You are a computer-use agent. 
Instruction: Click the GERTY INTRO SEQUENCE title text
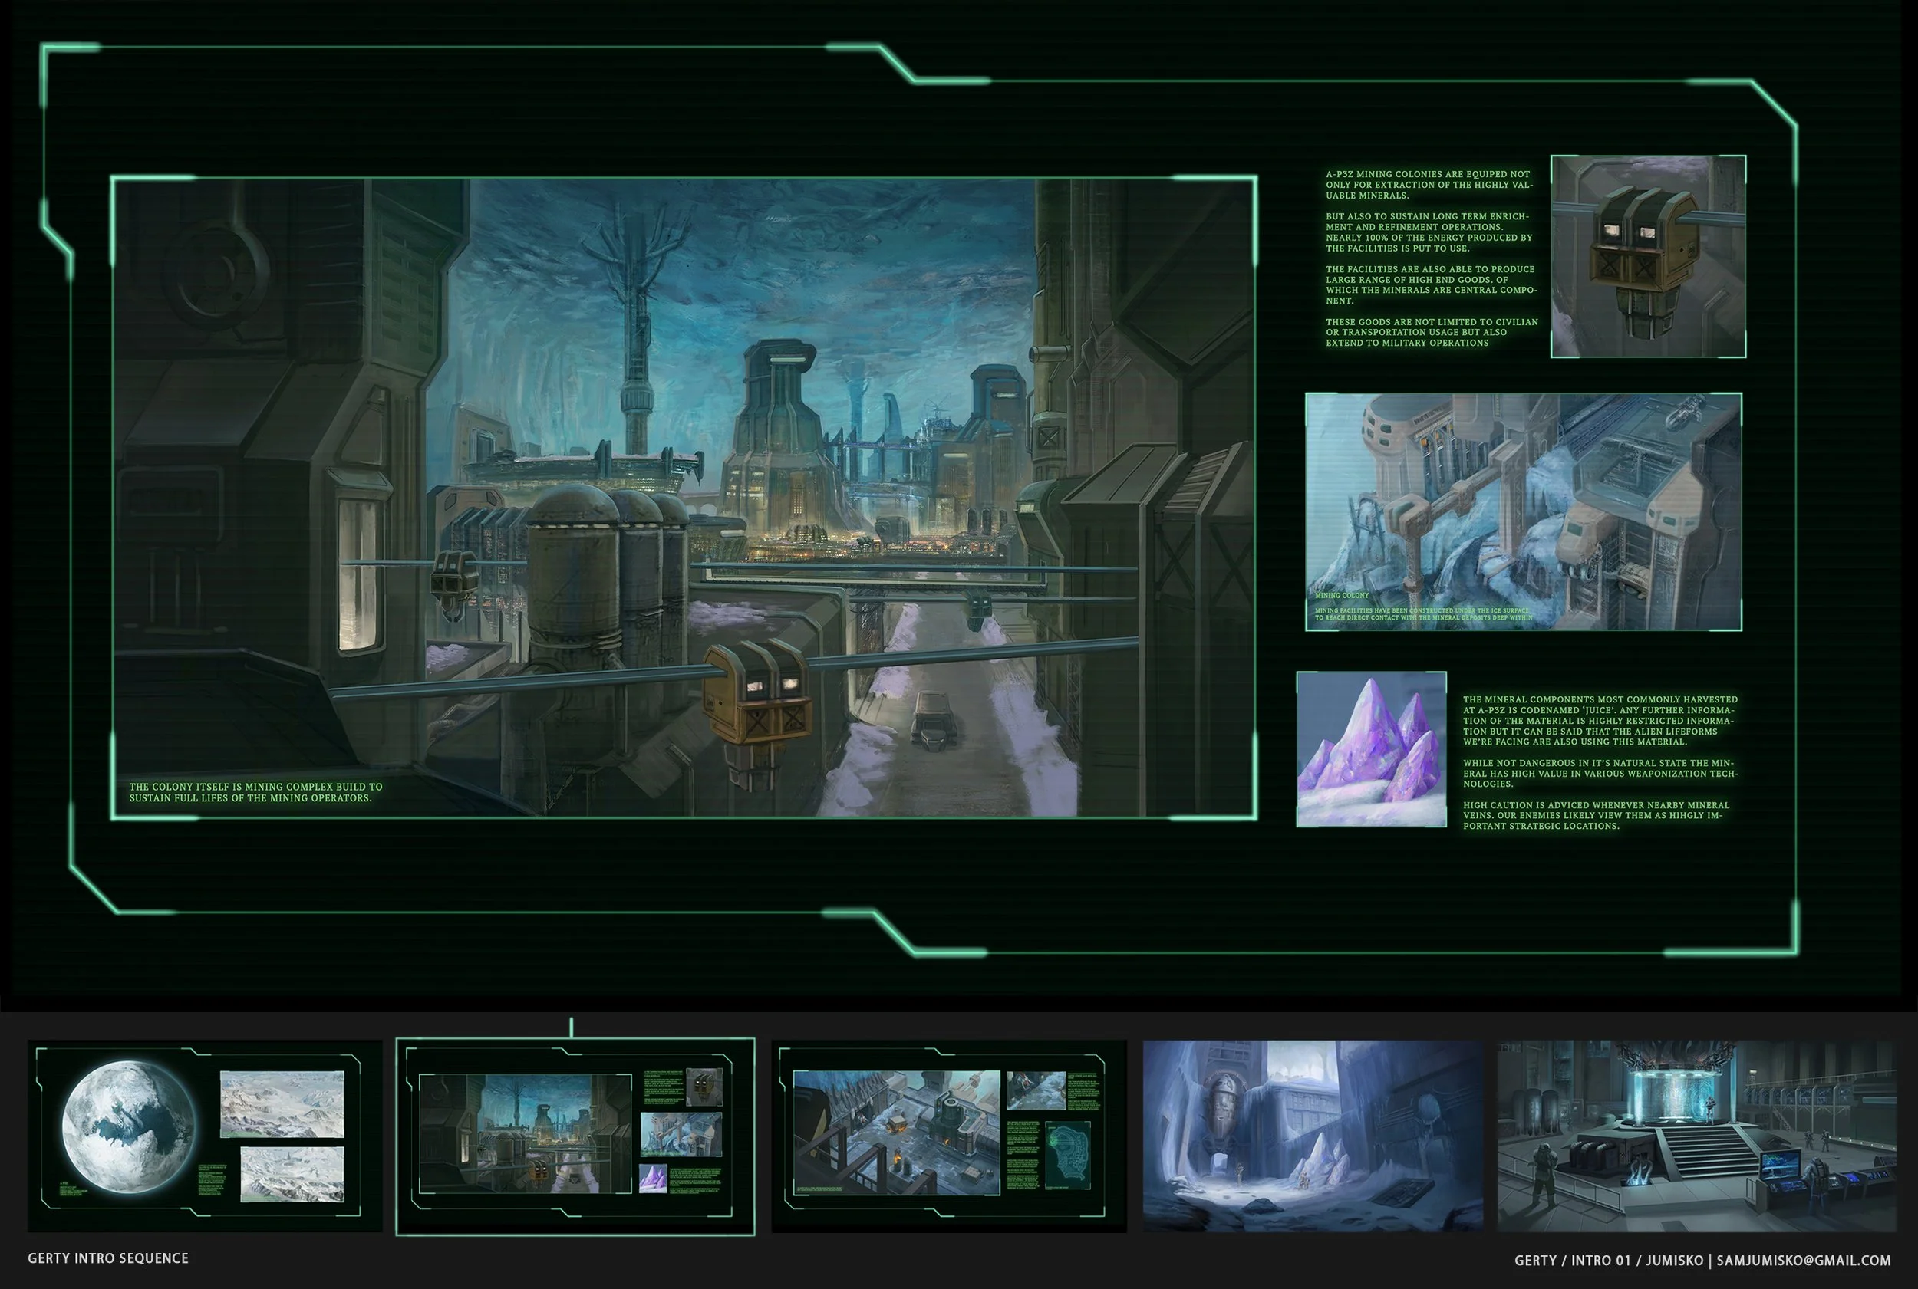tap(107, 1258)
